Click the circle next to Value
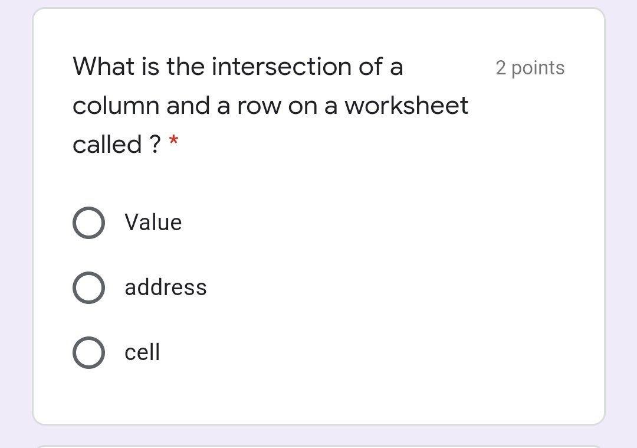 (88, 223)
